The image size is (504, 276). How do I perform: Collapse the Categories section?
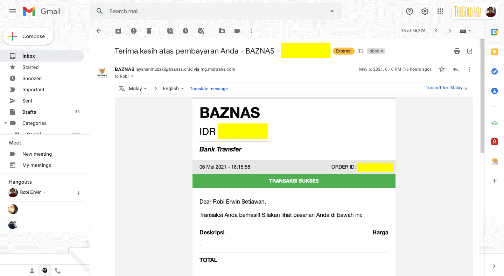[x=5, y=123]
